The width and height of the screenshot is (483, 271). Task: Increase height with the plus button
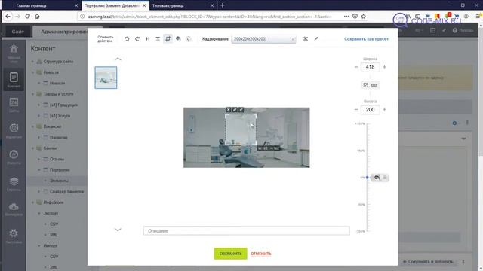tap(384, 110)
